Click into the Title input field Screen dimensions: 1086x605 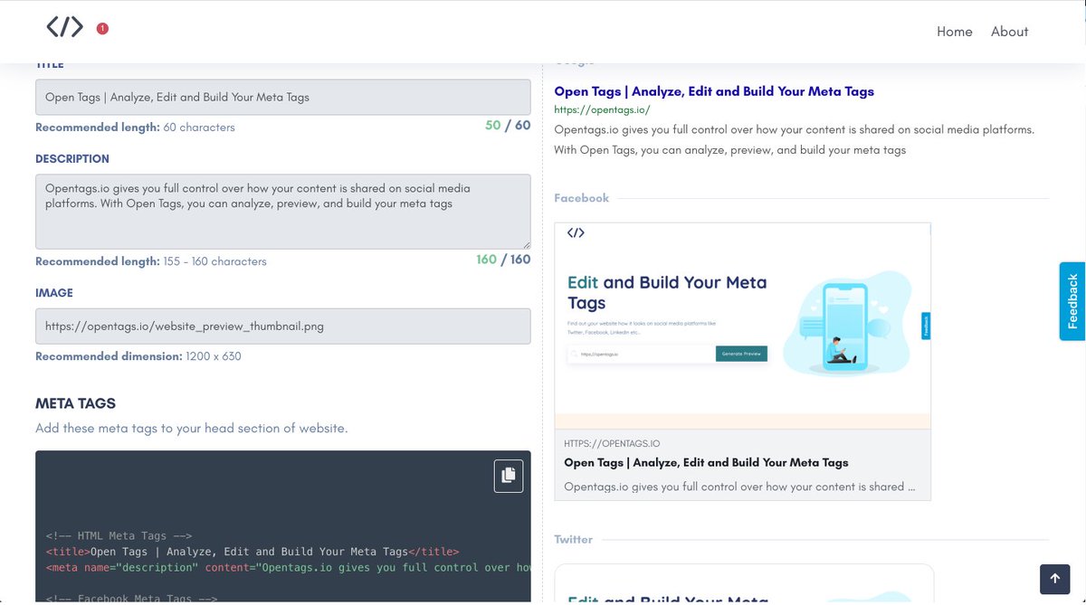point(283,97)
